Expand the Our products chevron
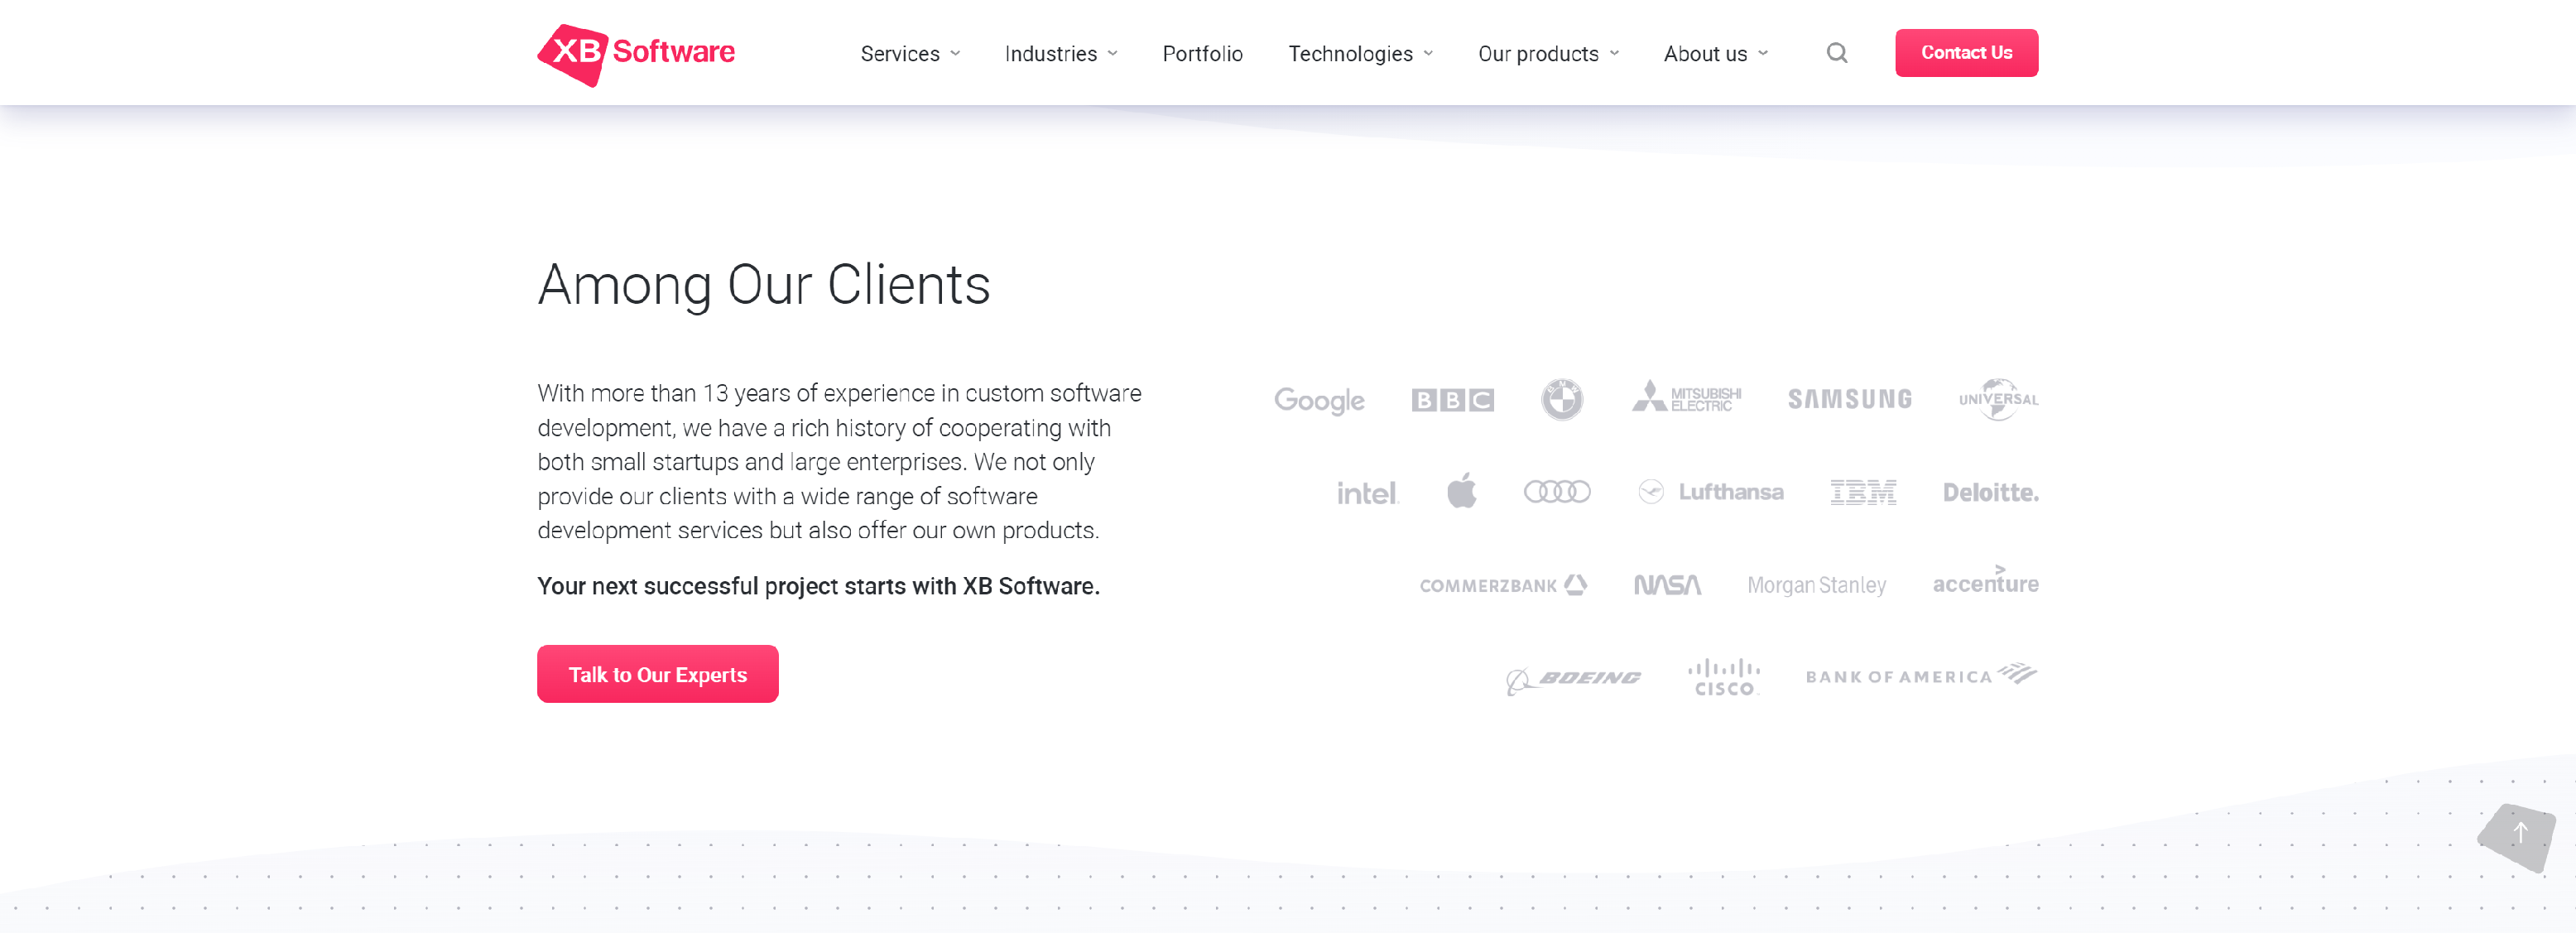2576x933 pixels. point(1614,54)
